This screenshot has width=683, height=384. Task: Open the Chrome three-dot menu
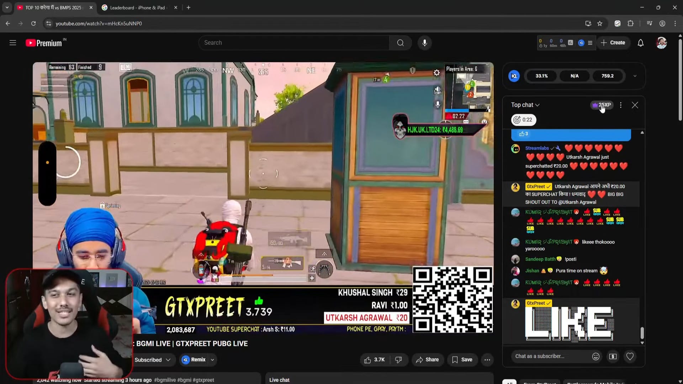click(675, 23)
